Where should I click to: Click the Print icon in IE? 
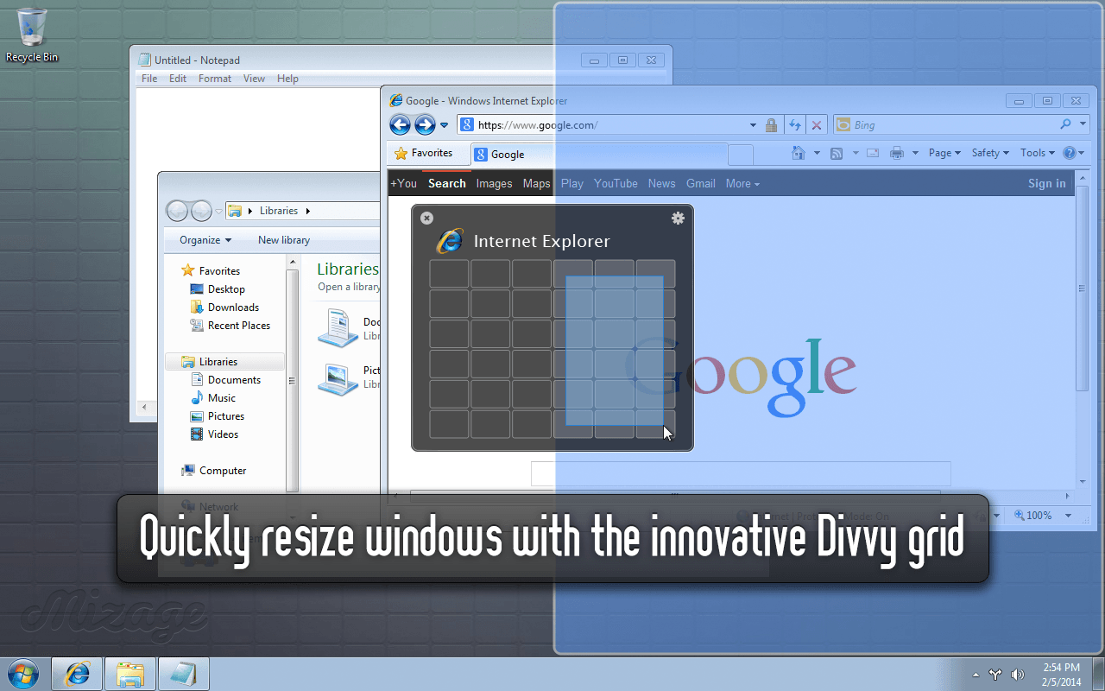[897, 153]
